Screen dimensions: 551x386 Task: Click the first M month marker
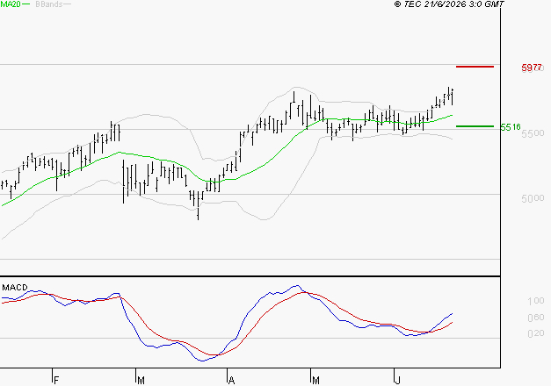click(141, 381)
